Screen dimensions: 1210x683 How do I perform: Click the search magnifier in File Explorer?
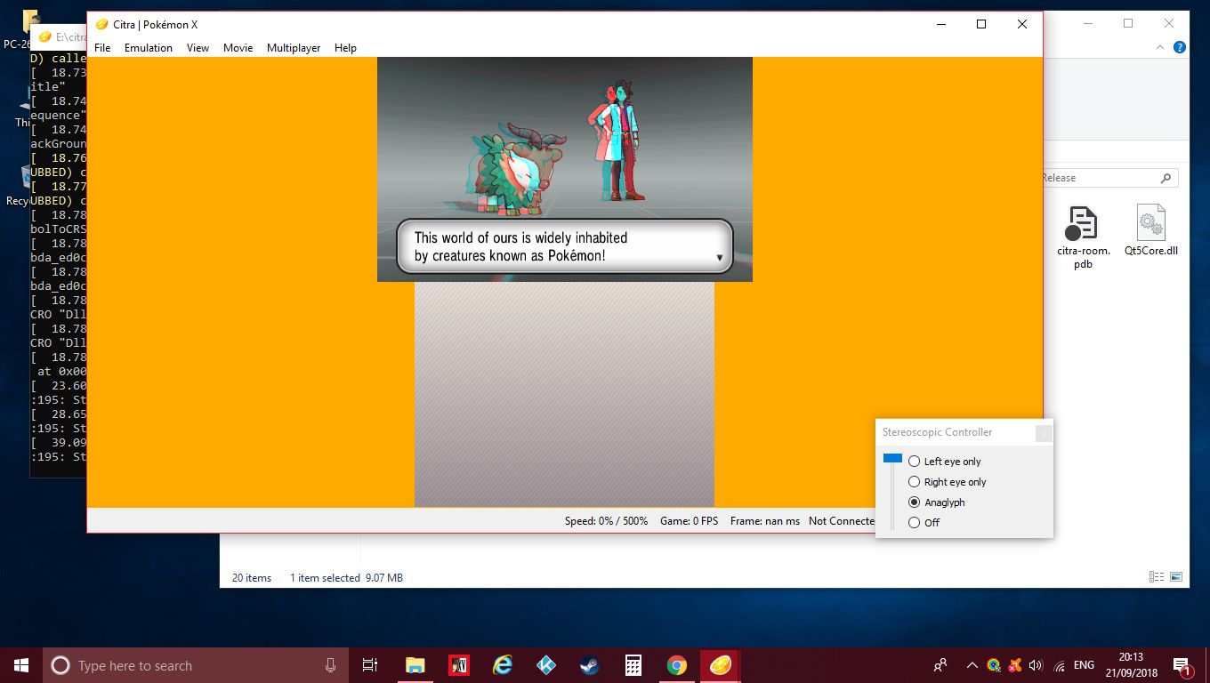tap(1166, 178)
